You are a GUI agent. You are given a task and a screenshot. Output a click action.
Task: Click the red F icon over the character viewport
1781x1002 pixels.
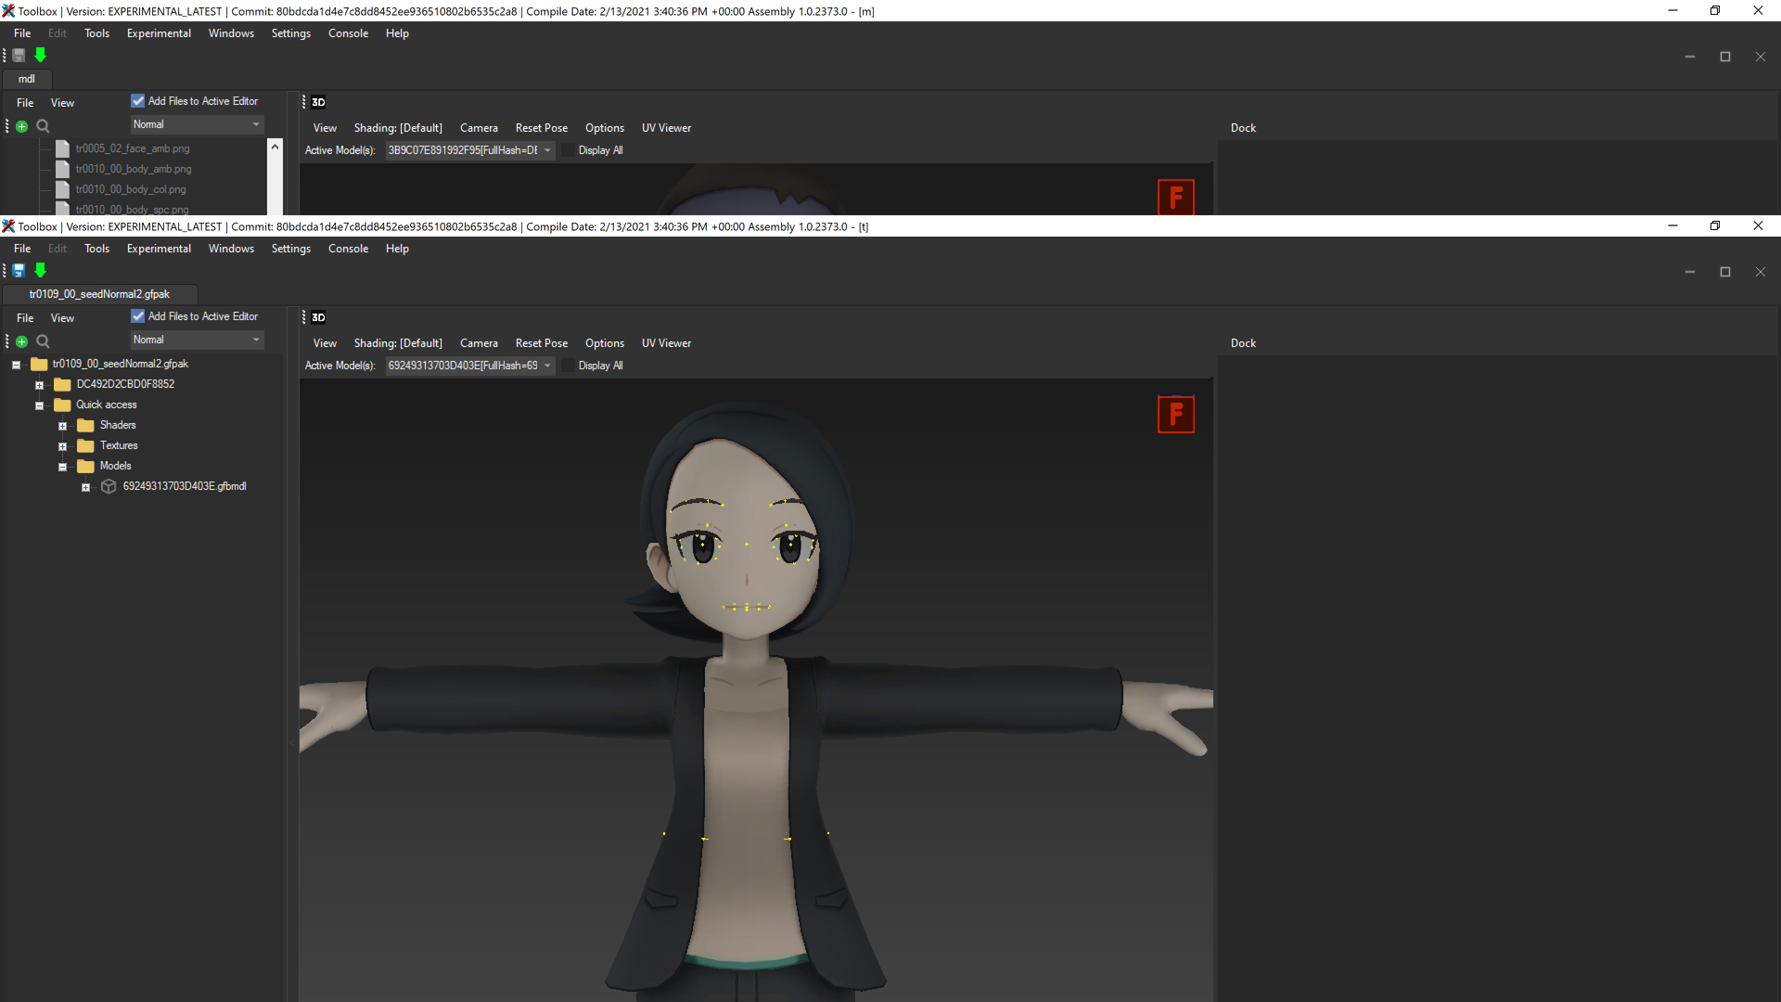click(1175, 415)
